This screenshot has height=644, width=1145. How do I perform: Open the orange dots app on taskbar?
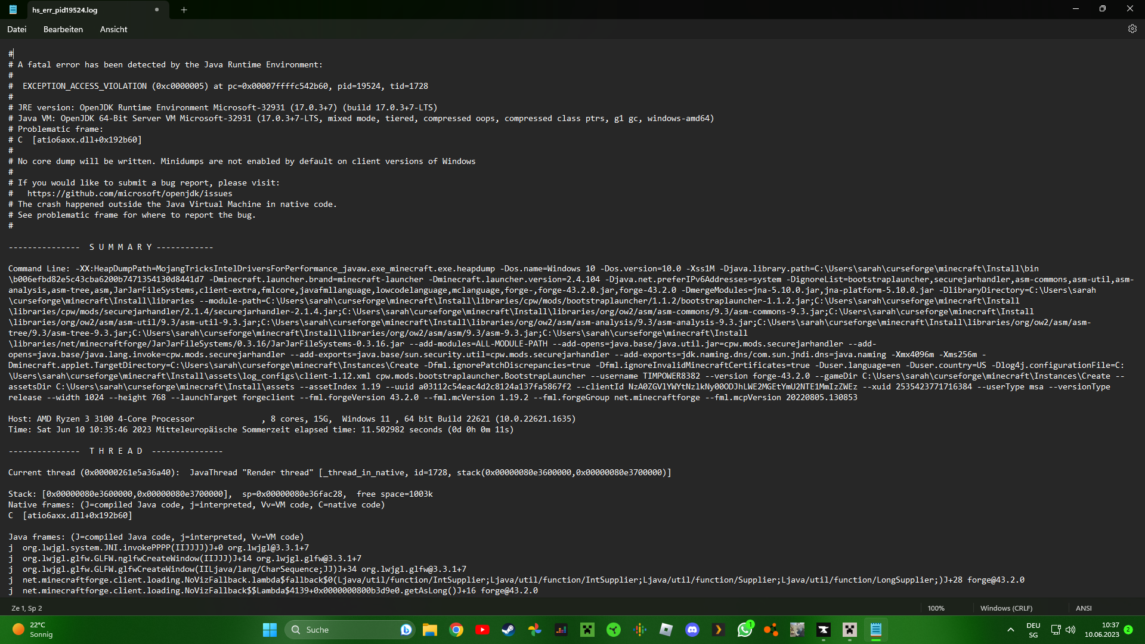tap(771, 630)
